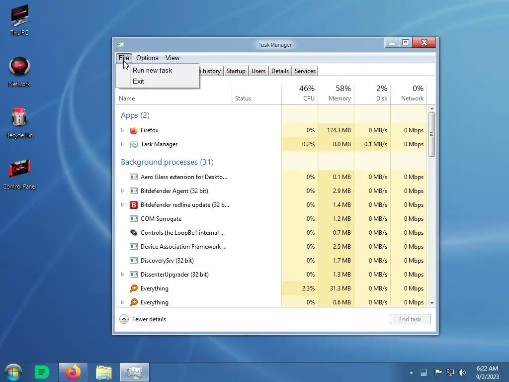The width and height of the screenshot is (509, 382).
Task: Open the network tray icon
Action: click(450, 372)
